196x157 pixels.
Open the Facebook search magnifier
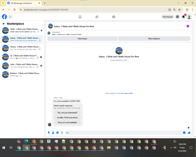[10, 17]
